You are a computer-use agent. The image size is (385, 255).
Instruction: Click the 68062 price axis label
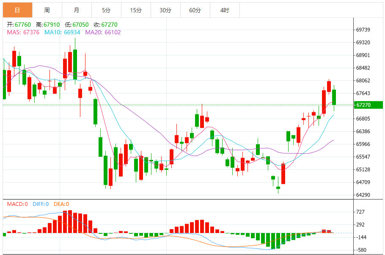(363, 80)
